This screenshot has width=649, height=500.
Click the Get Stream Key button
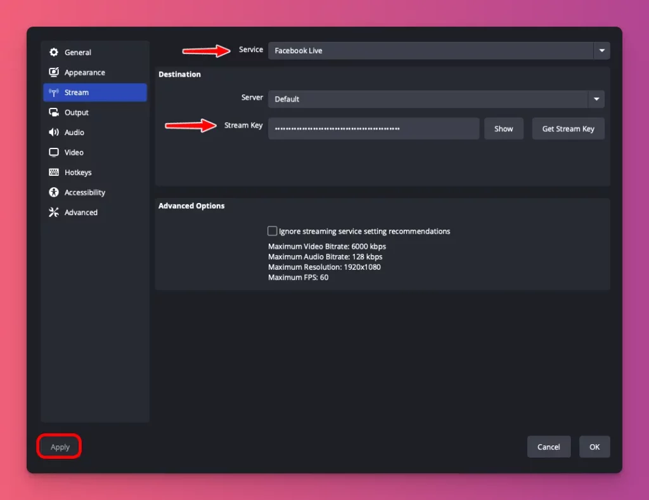(568, 128)
